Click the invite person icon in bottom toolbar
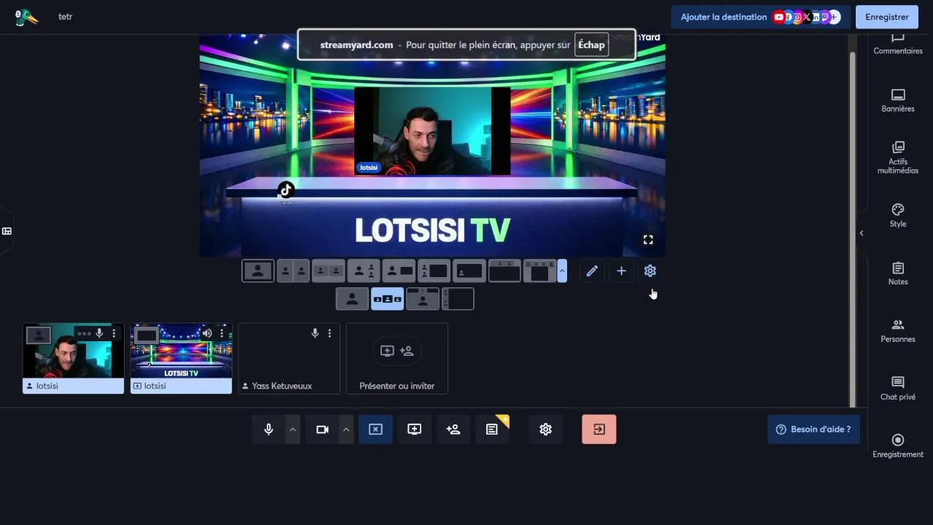Viewport: 933px width, 525px height. pyautogui.click(x=453, y=429)
